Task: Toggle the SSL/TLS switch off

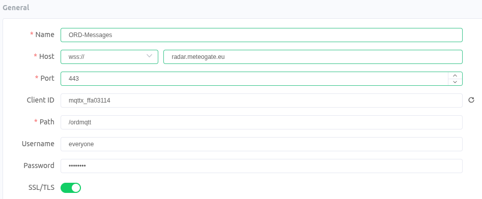Action: pyautogui.click(x=71, y=188)
